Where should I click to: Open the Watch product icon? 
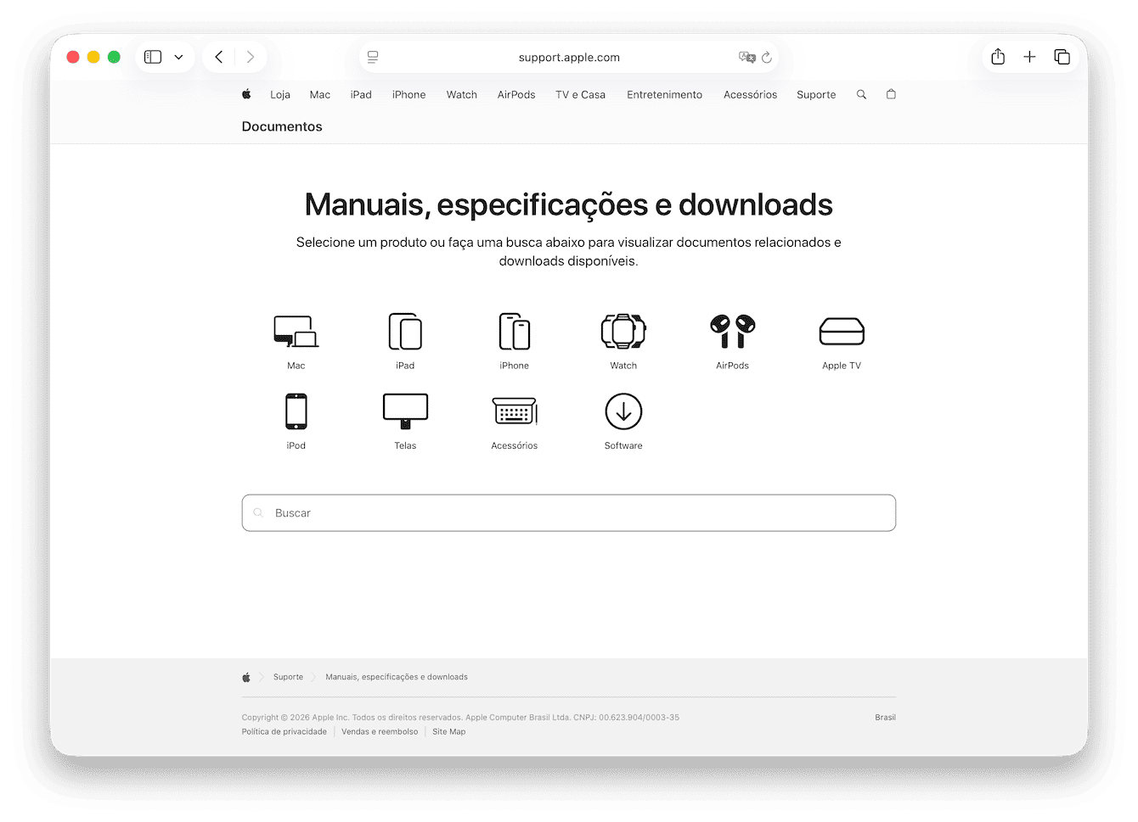click(x=623, y=332)
